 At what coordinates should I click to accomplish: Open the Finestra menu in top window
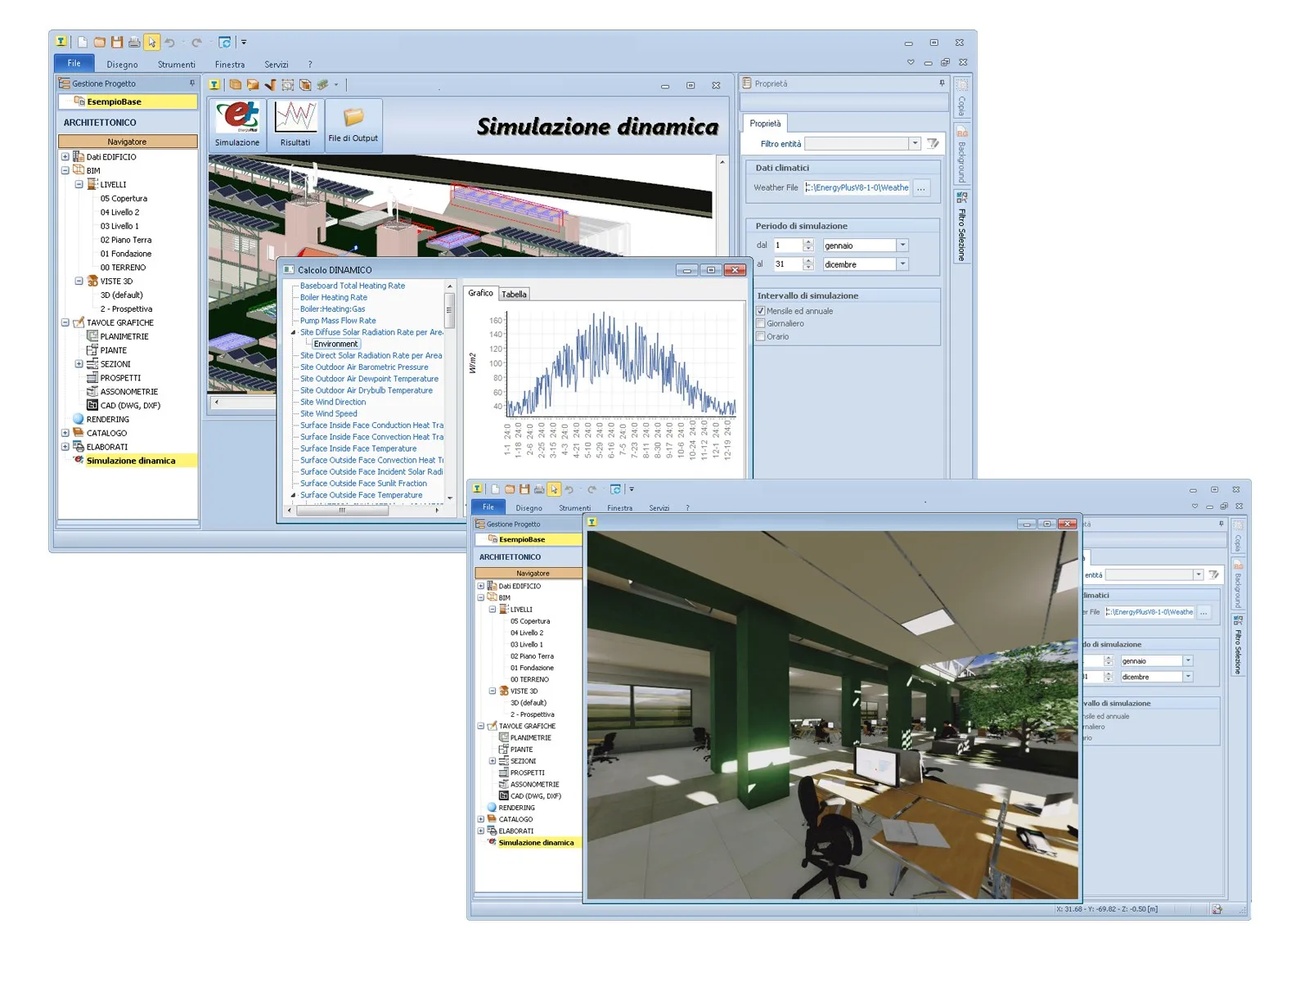(x=230, y=64)
